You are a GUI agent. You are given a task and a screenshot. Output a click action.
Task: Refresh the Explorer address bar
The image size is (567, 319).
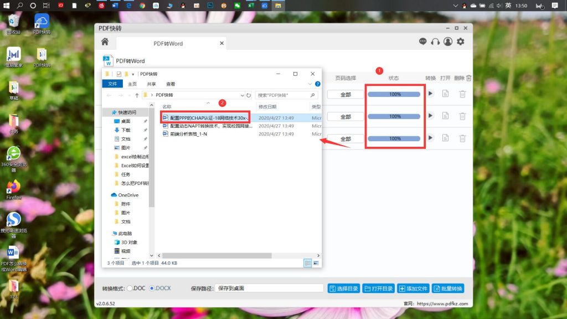point(249,95)
